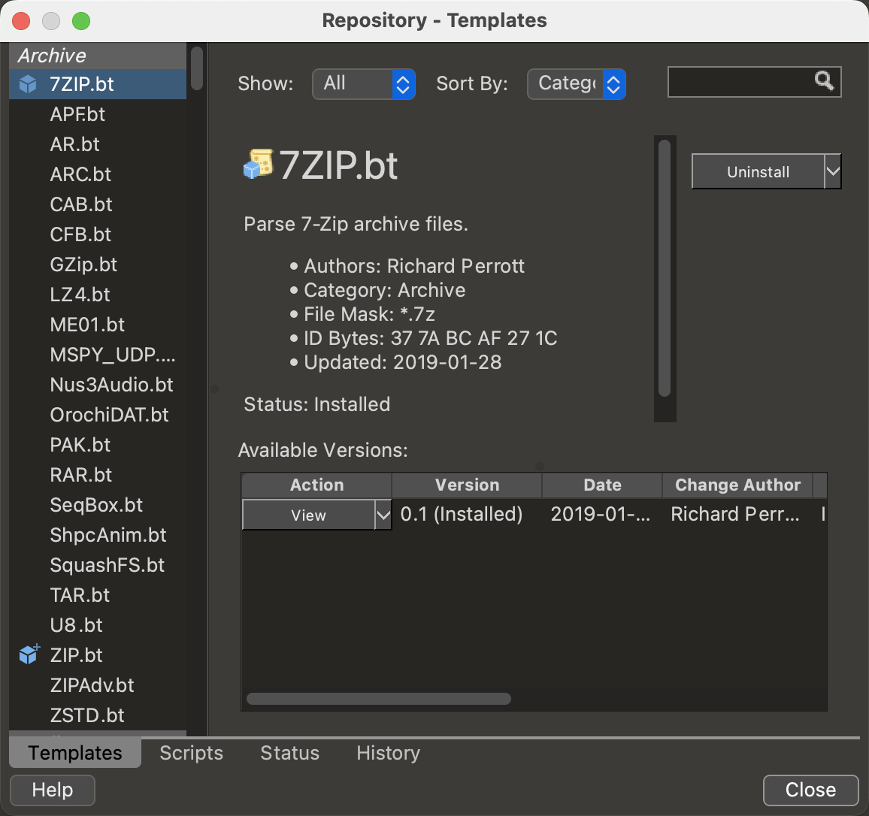Select SeqBox.bt template
869x816 pixels.
click(98, 505)
